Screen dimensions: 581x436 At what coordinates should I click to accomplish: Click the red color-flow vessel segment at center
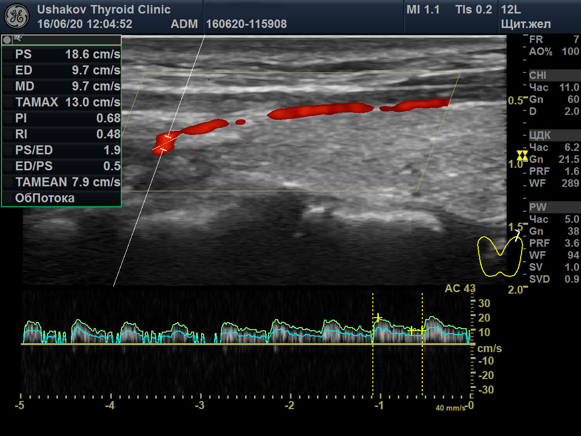coord(320,111)
